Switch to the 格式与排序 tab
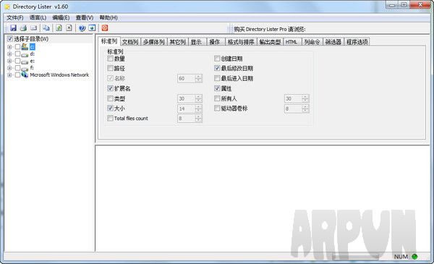 pos(241,42)
